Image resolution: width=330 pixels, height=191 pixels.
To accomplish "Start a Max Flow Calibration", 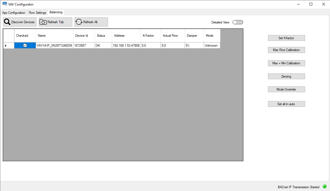I will point(286,50).
